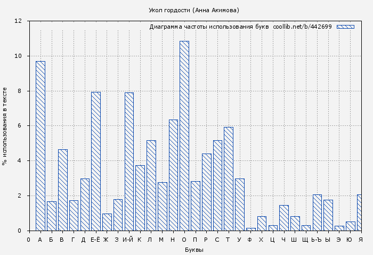
Task: Click the bar for letter А
Action: tap(40, 146)
